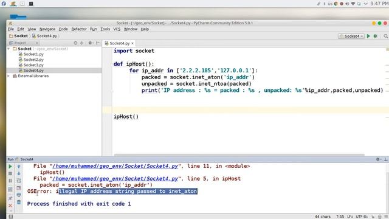Click UTF-8 encoding in status bar
Image resolution: width=389 pixels, height=219 pixels.
click(x=362, y=217)
